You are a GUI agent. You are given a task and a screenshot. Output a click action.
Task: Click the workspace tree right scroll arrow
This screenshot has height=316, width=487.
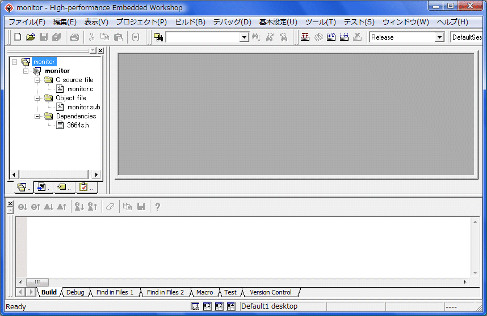point(96,174)
